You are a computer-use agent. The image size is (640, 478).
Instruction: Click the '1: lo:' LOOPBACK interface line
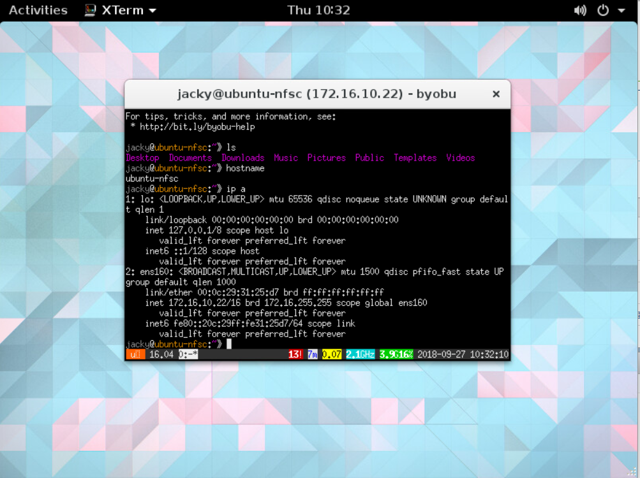click(316, 199)
